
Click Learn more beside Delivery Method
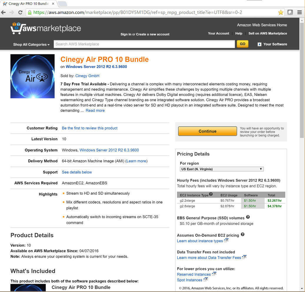point(136,161)
